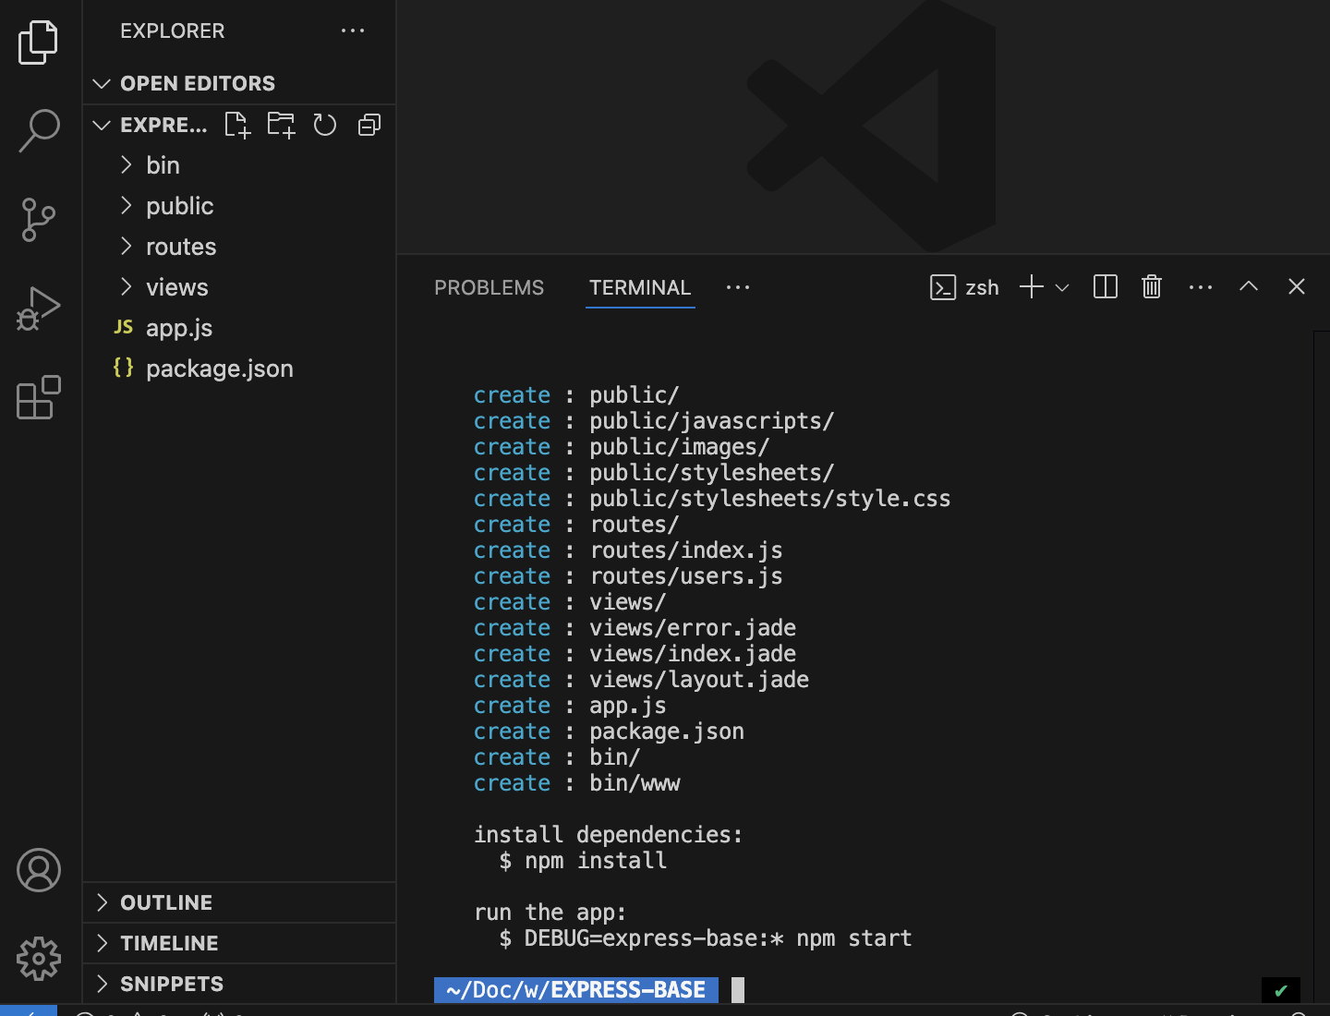Screen dimensions: 1330x1016
Task: Open the Run and Debug view
Action: [x=38, y=308]
